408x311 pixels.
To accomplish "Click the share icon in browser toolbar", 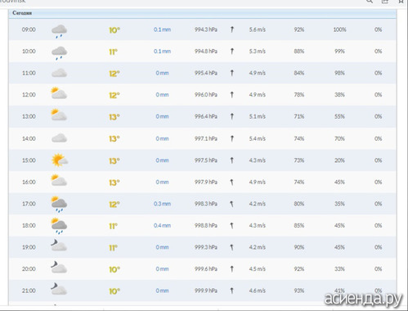I will click(384, 2).
